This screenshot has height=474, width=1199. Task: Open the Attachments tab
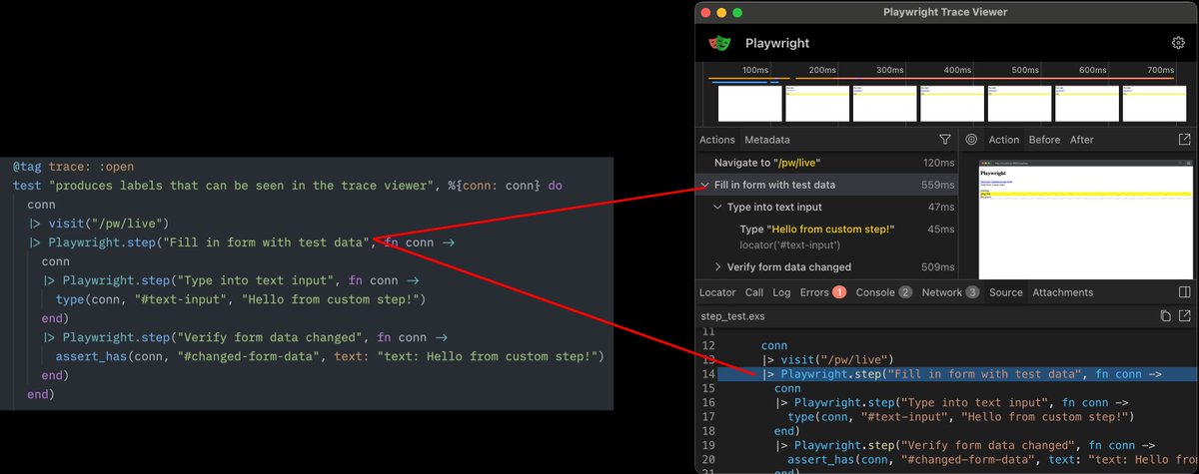click(1063, 292)
